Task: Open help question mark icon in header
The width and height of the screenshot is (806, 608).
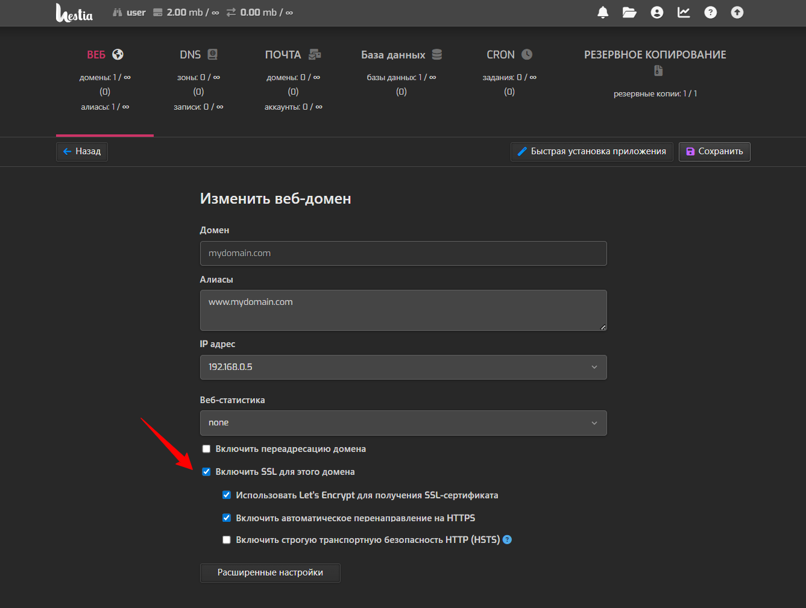Action: click(x=711, y=12)
